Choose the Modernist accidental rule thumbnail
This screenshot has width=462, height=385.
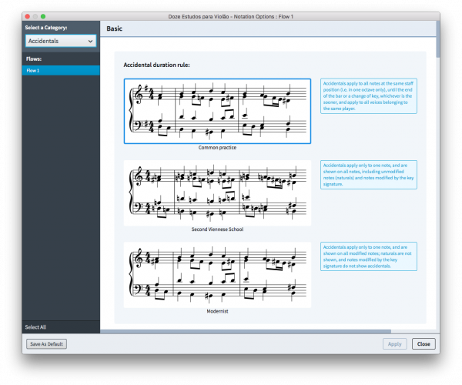[217, 275]
